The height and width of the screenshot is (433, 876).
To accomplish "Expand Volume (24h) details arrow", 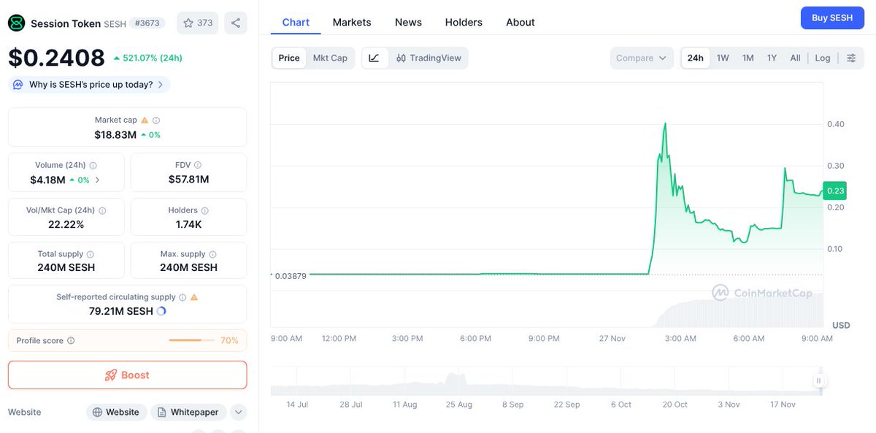I will [x=98, y=180].
